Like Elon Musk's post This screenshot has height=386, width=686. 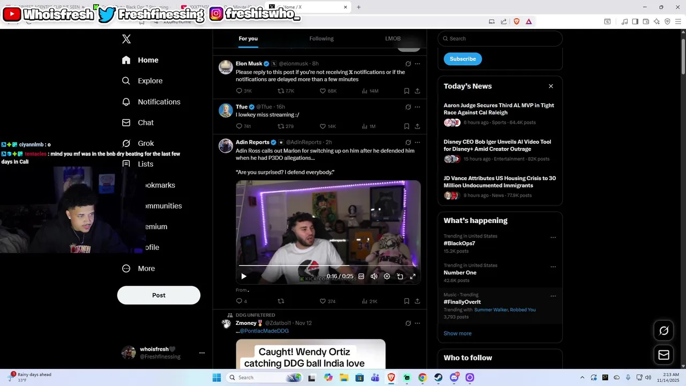pyautogui.click(x=323, y=91)
